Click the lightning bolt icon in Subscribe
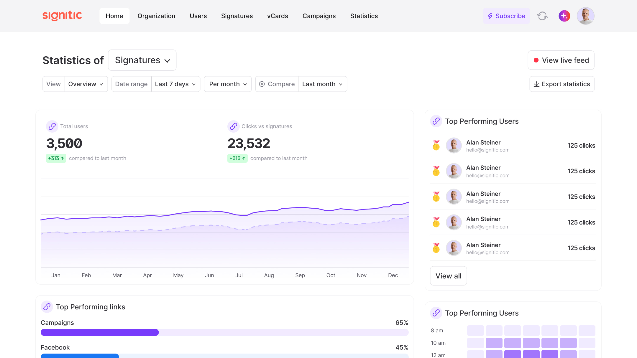The height and width of the screenshot is (358, 637). pyautogui.click(x=490, y=16)
